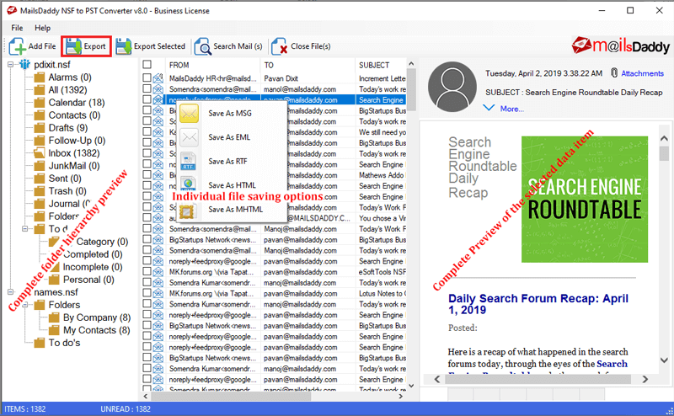Click the Sent folder icon
The width and height of the screenshot is (674, 416).
(x=40, y=179)
